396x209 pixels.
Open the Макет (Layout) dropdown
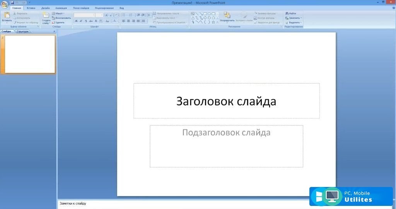pos(58,13)
